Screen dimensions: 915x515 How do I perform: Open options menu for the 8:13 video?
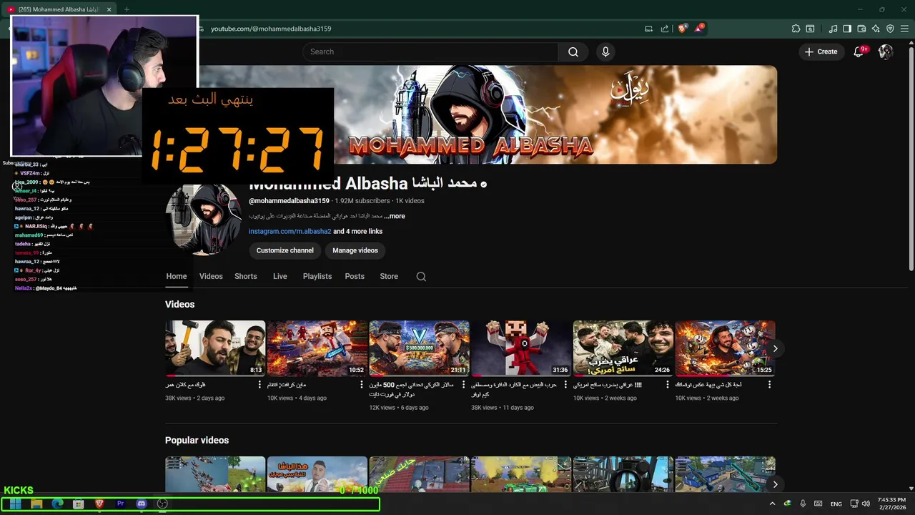coord(259,385)
